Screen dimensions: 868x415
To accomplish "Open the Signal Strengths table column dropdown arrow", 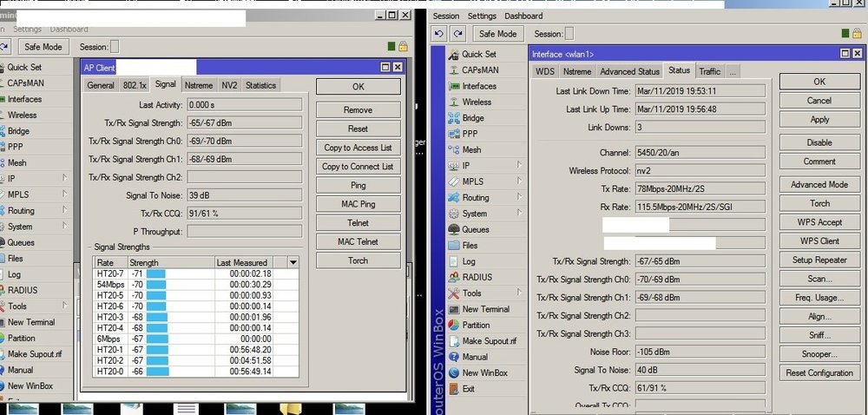I will [x=293, y=262].
